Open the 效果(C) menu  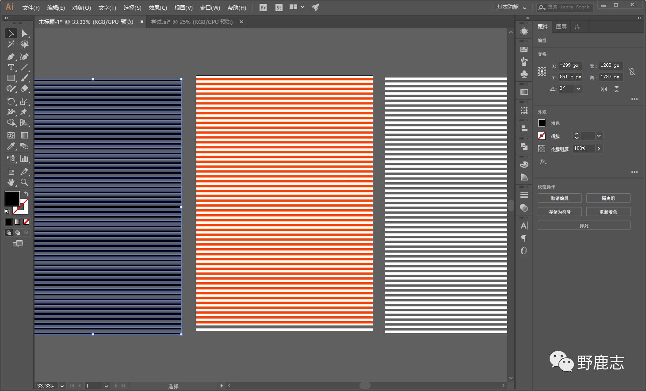tap(157, 8)
